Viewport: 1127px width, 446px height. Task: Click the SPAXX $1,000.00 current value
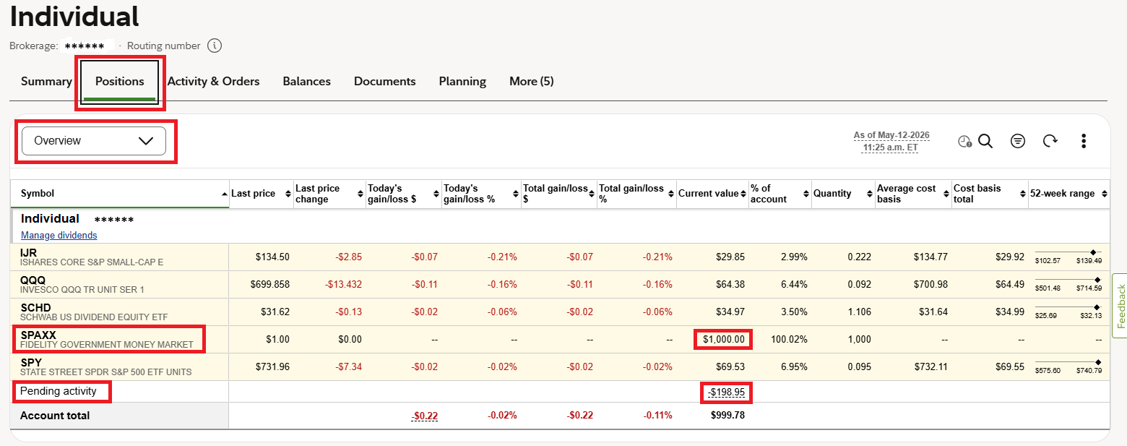(x=722, y=339)
